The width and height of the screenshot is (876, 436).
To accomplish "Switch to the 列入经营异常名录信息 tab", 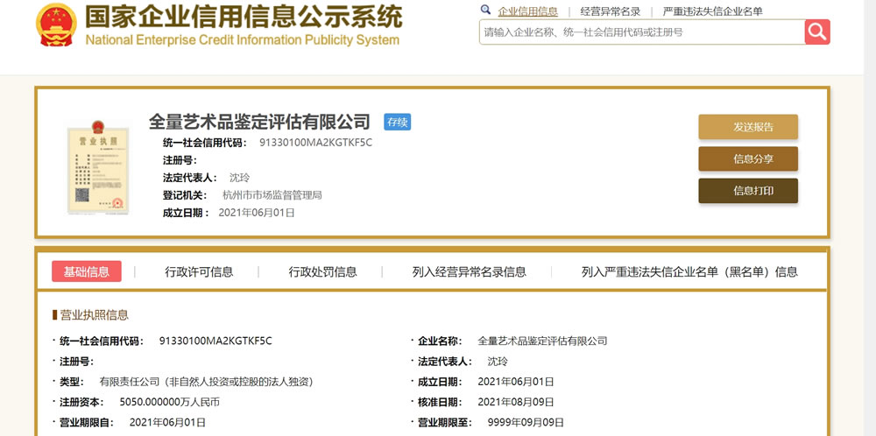I will [x=470, y=272].
